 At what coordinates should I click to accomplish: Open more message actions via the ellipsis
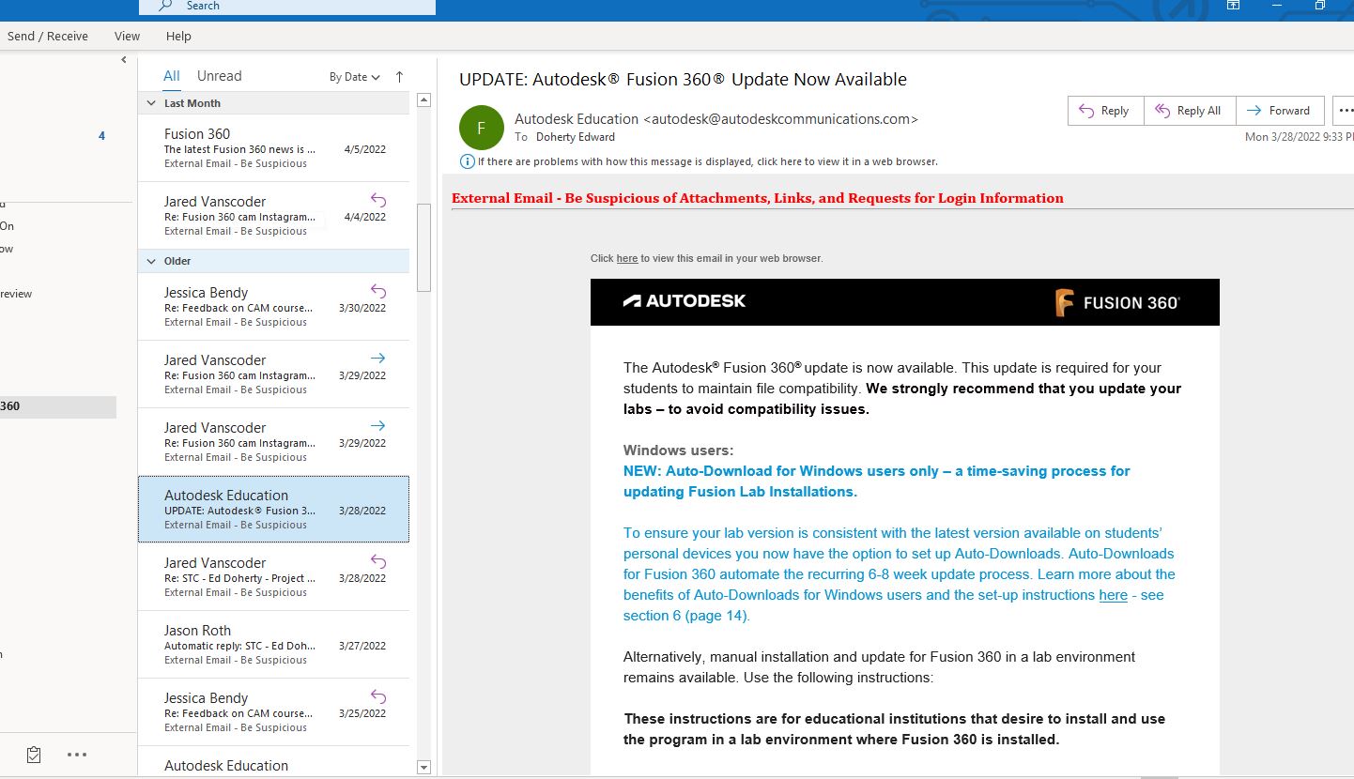(1345, 110)
